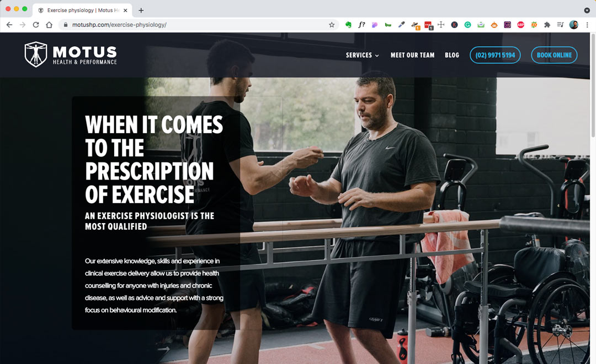The height and width of the screenshot is (364, 596).
Task: Open the Meet Our Team page
Action: click(x=412, y=55)
